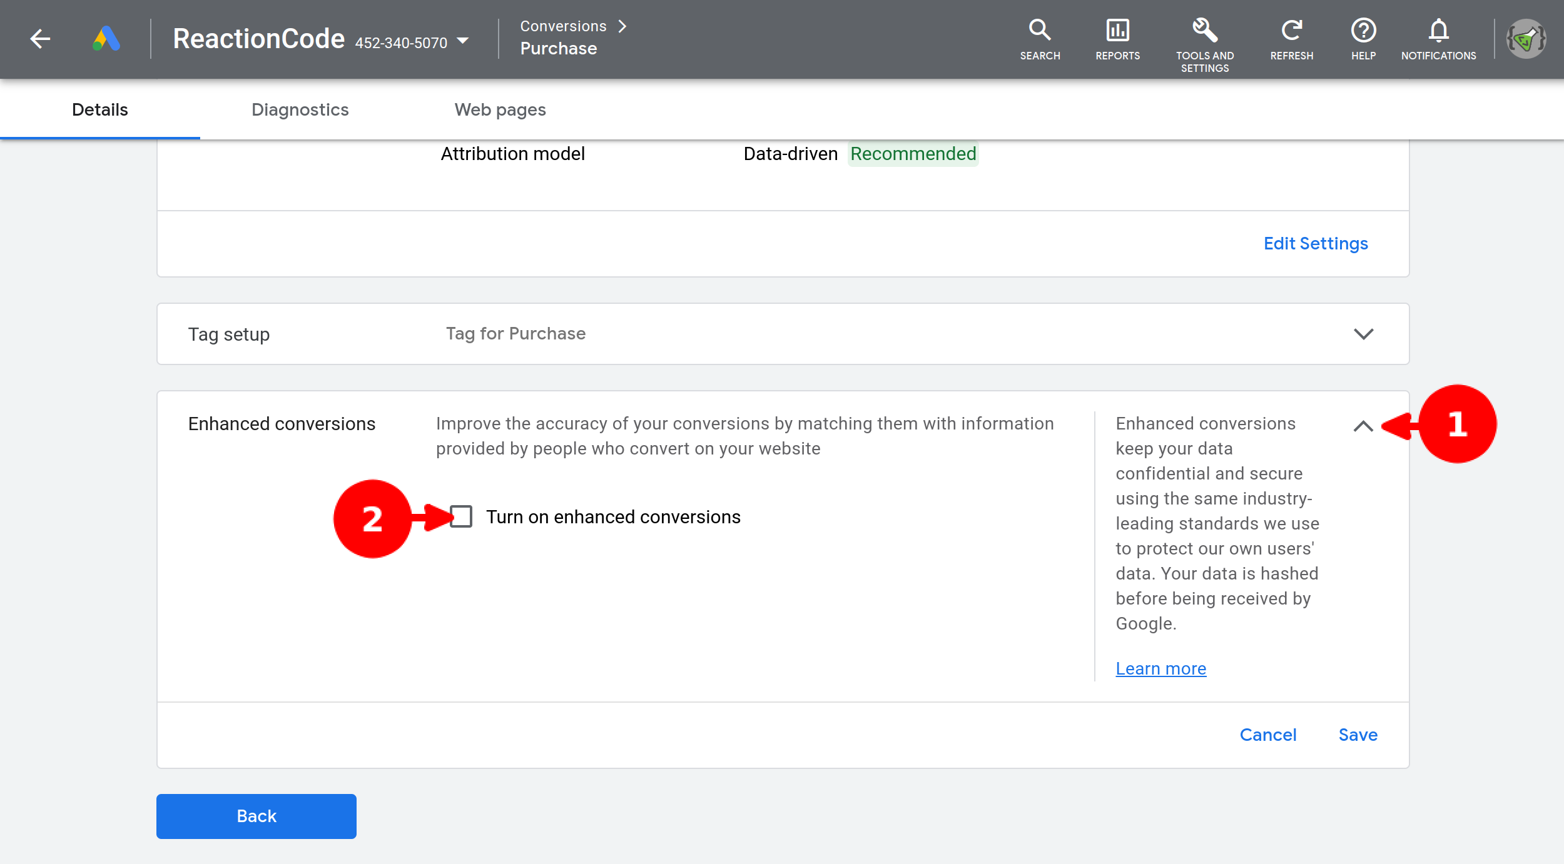Enable Turn on enhanced conversions checkbox
The height and width of the screenshot is (864, 1564).
461,517
